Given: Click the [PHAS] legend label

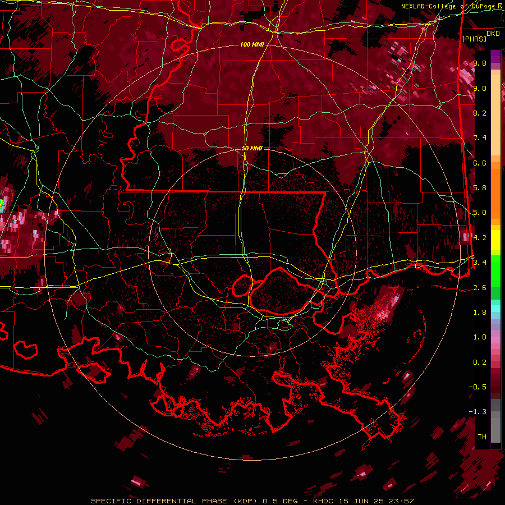Looking at the screenshot, I should click(474, 39).
